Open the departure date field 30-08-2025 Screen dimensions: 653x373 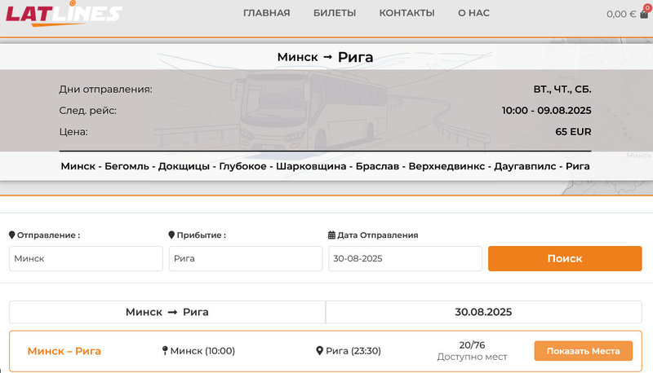pos(405,258)
